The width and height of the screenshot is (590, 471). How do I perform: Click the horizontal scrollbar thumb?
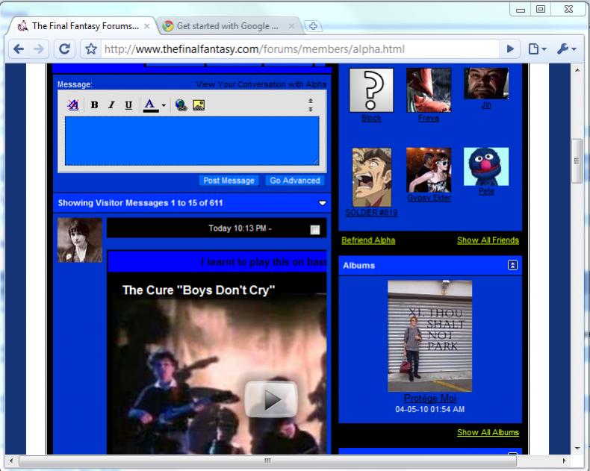pos(267,461)
